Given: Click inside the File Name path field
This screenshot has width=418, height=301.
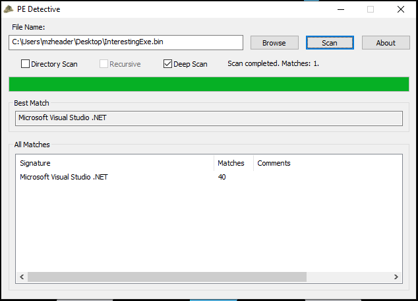Looking at the screenshot, I should (126, 42).
